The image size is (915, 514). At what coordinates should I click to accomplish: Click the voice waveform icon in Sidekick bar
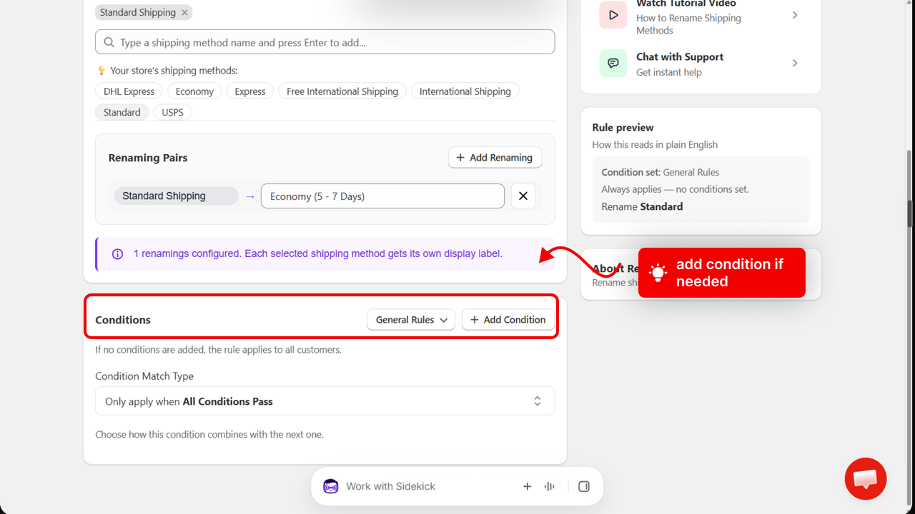(549, 486)
